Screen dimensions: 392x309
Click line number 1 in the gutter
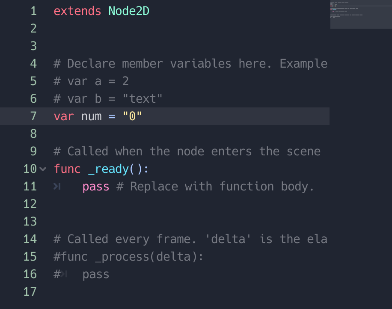33,11
